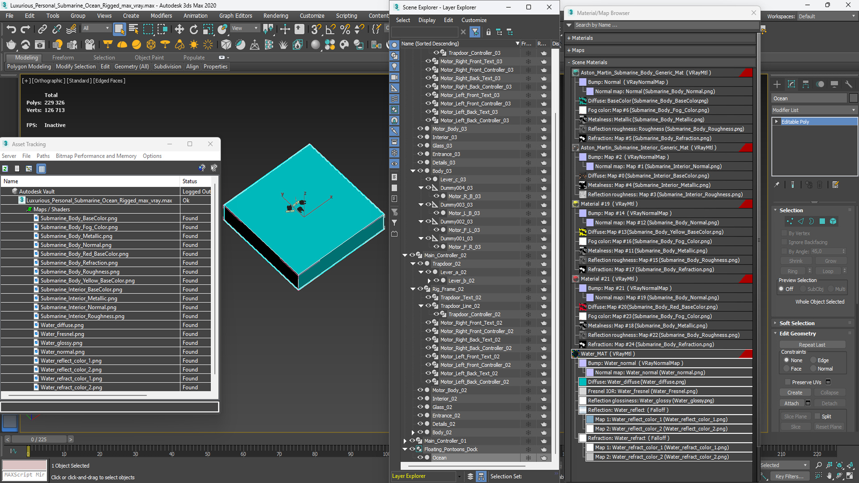Click Configure Modifier Sets icon
The width and height of the screenshot is (859, 483).
[835, 185]
